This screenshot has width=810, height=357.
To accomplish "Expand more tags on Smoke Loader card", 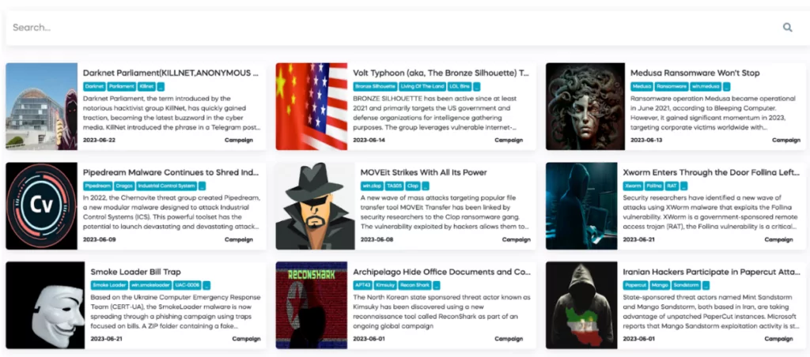I will tap(206, 285).
